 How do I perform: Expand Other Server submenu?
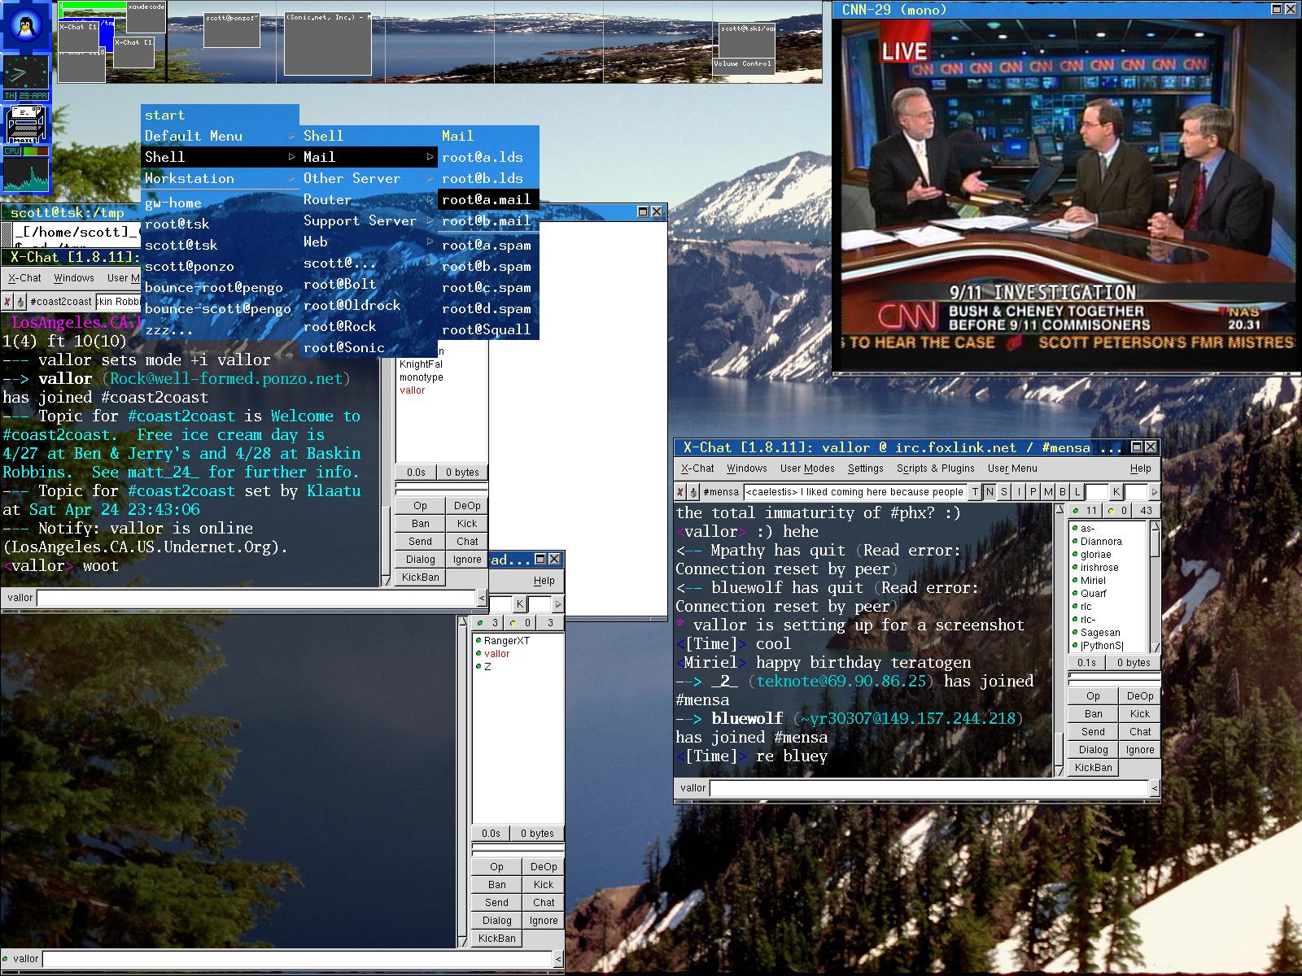click(x=369, y=178)
